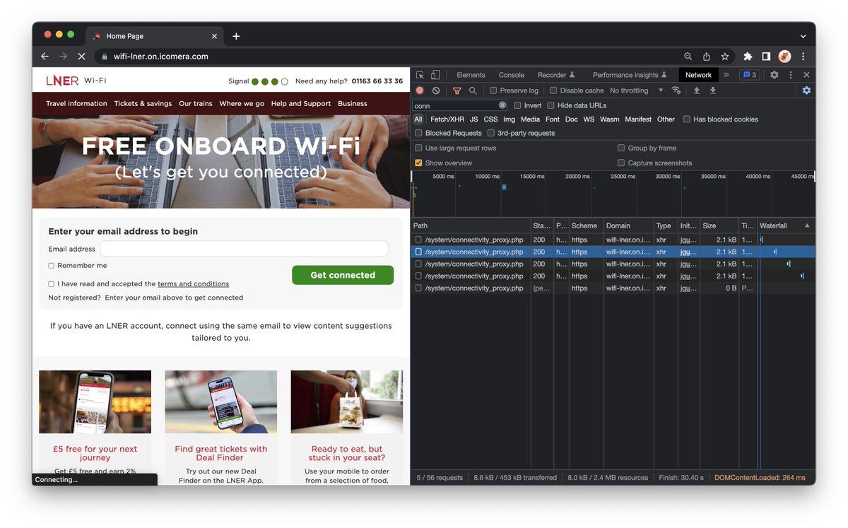This screenshot has width=848, height=528.
Task: Import HAR file with the upload arrow
Action: click(x=696, y=90)
